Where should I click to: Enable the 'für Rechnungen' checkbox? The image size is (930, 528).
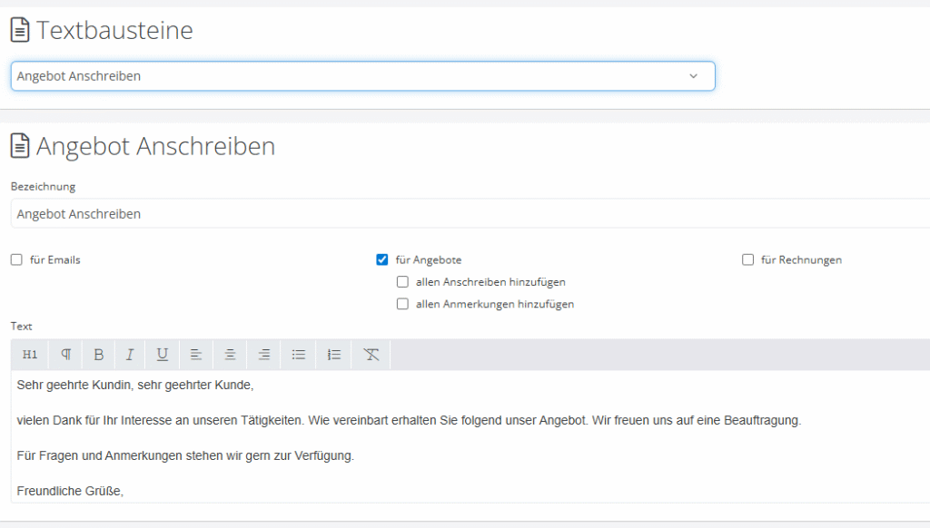[747, 259]
